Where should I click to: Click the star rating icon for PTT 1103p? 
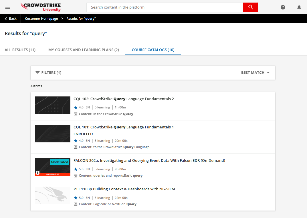76,198
